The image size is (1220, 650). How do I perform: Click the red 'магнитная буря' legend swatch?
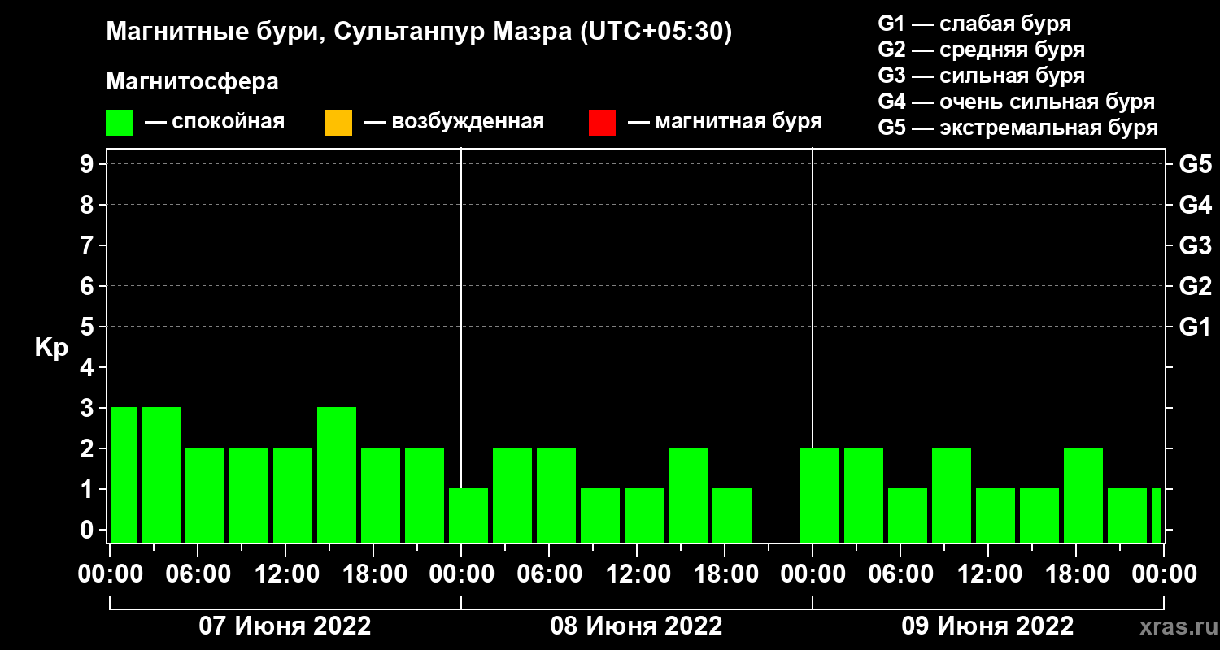point(602,123)
